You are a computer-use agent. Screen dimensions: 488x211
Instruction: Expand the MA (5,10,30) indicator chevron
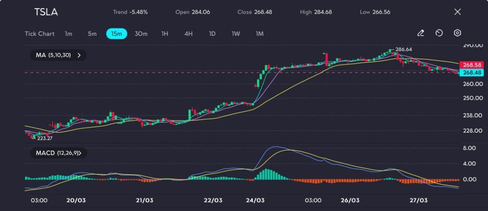79,55
